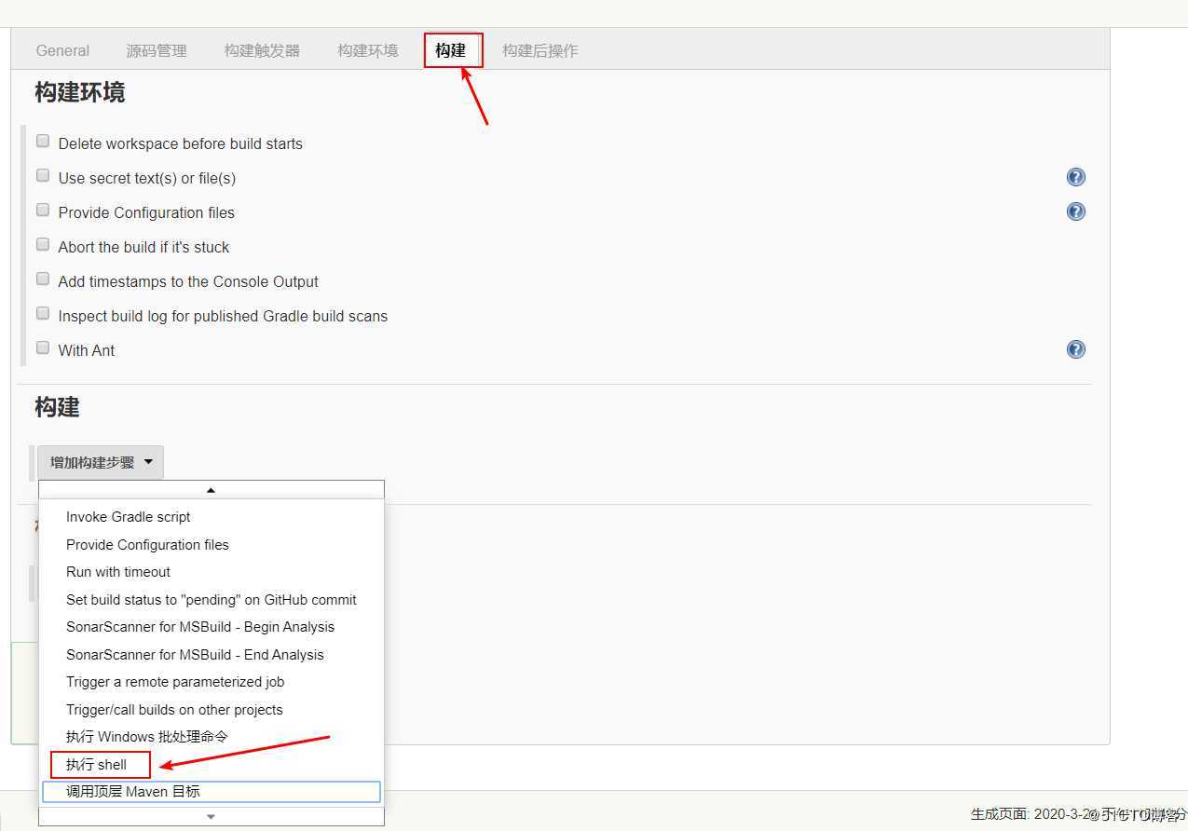
Task: Enable Abort the build if it's stuck
Action: coord(43,245)
